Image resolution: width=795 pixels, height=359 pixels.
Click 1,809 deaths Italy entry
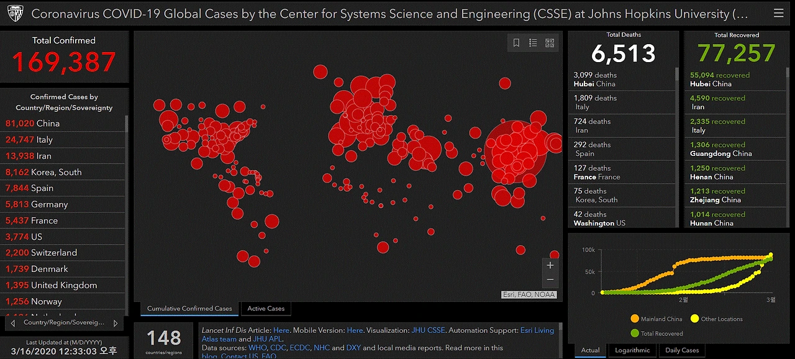622,102
